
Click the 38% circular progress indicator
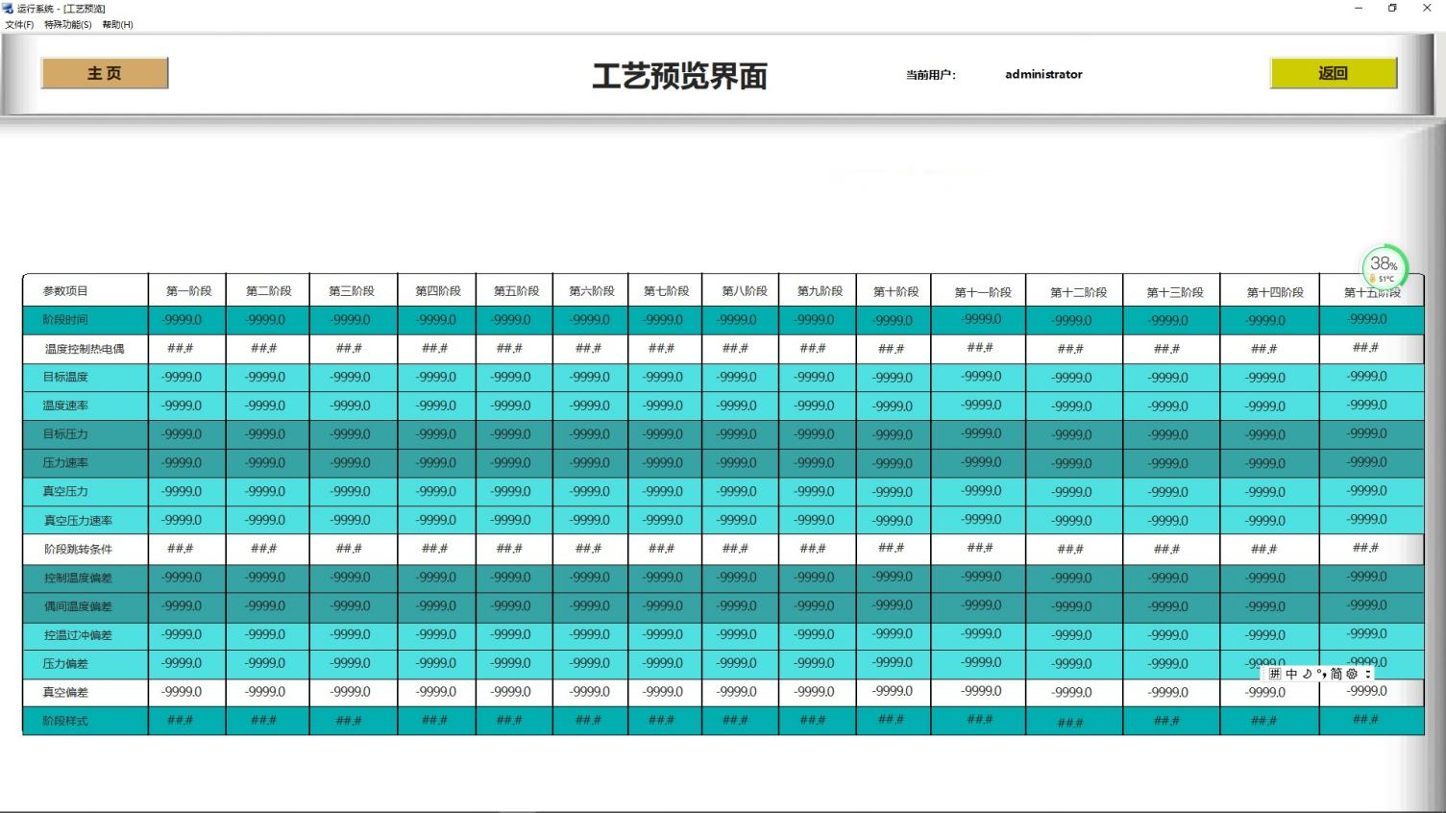click(x=1384, y=265)
